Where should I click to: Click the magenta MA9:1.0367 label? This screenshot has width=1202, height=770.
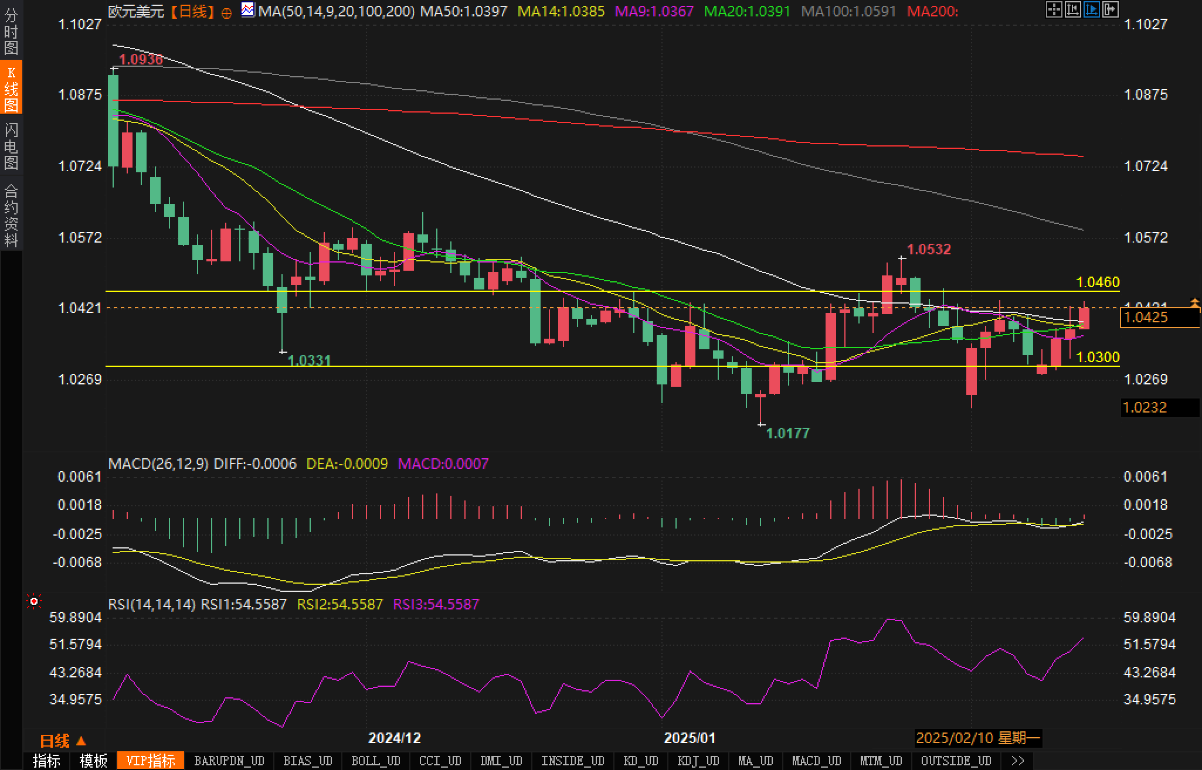tap(654, 11)
